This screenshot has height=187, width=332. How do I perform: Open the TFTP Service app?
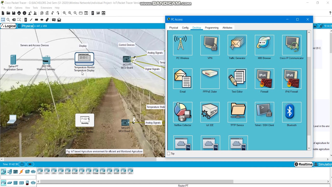pos(237,112)
